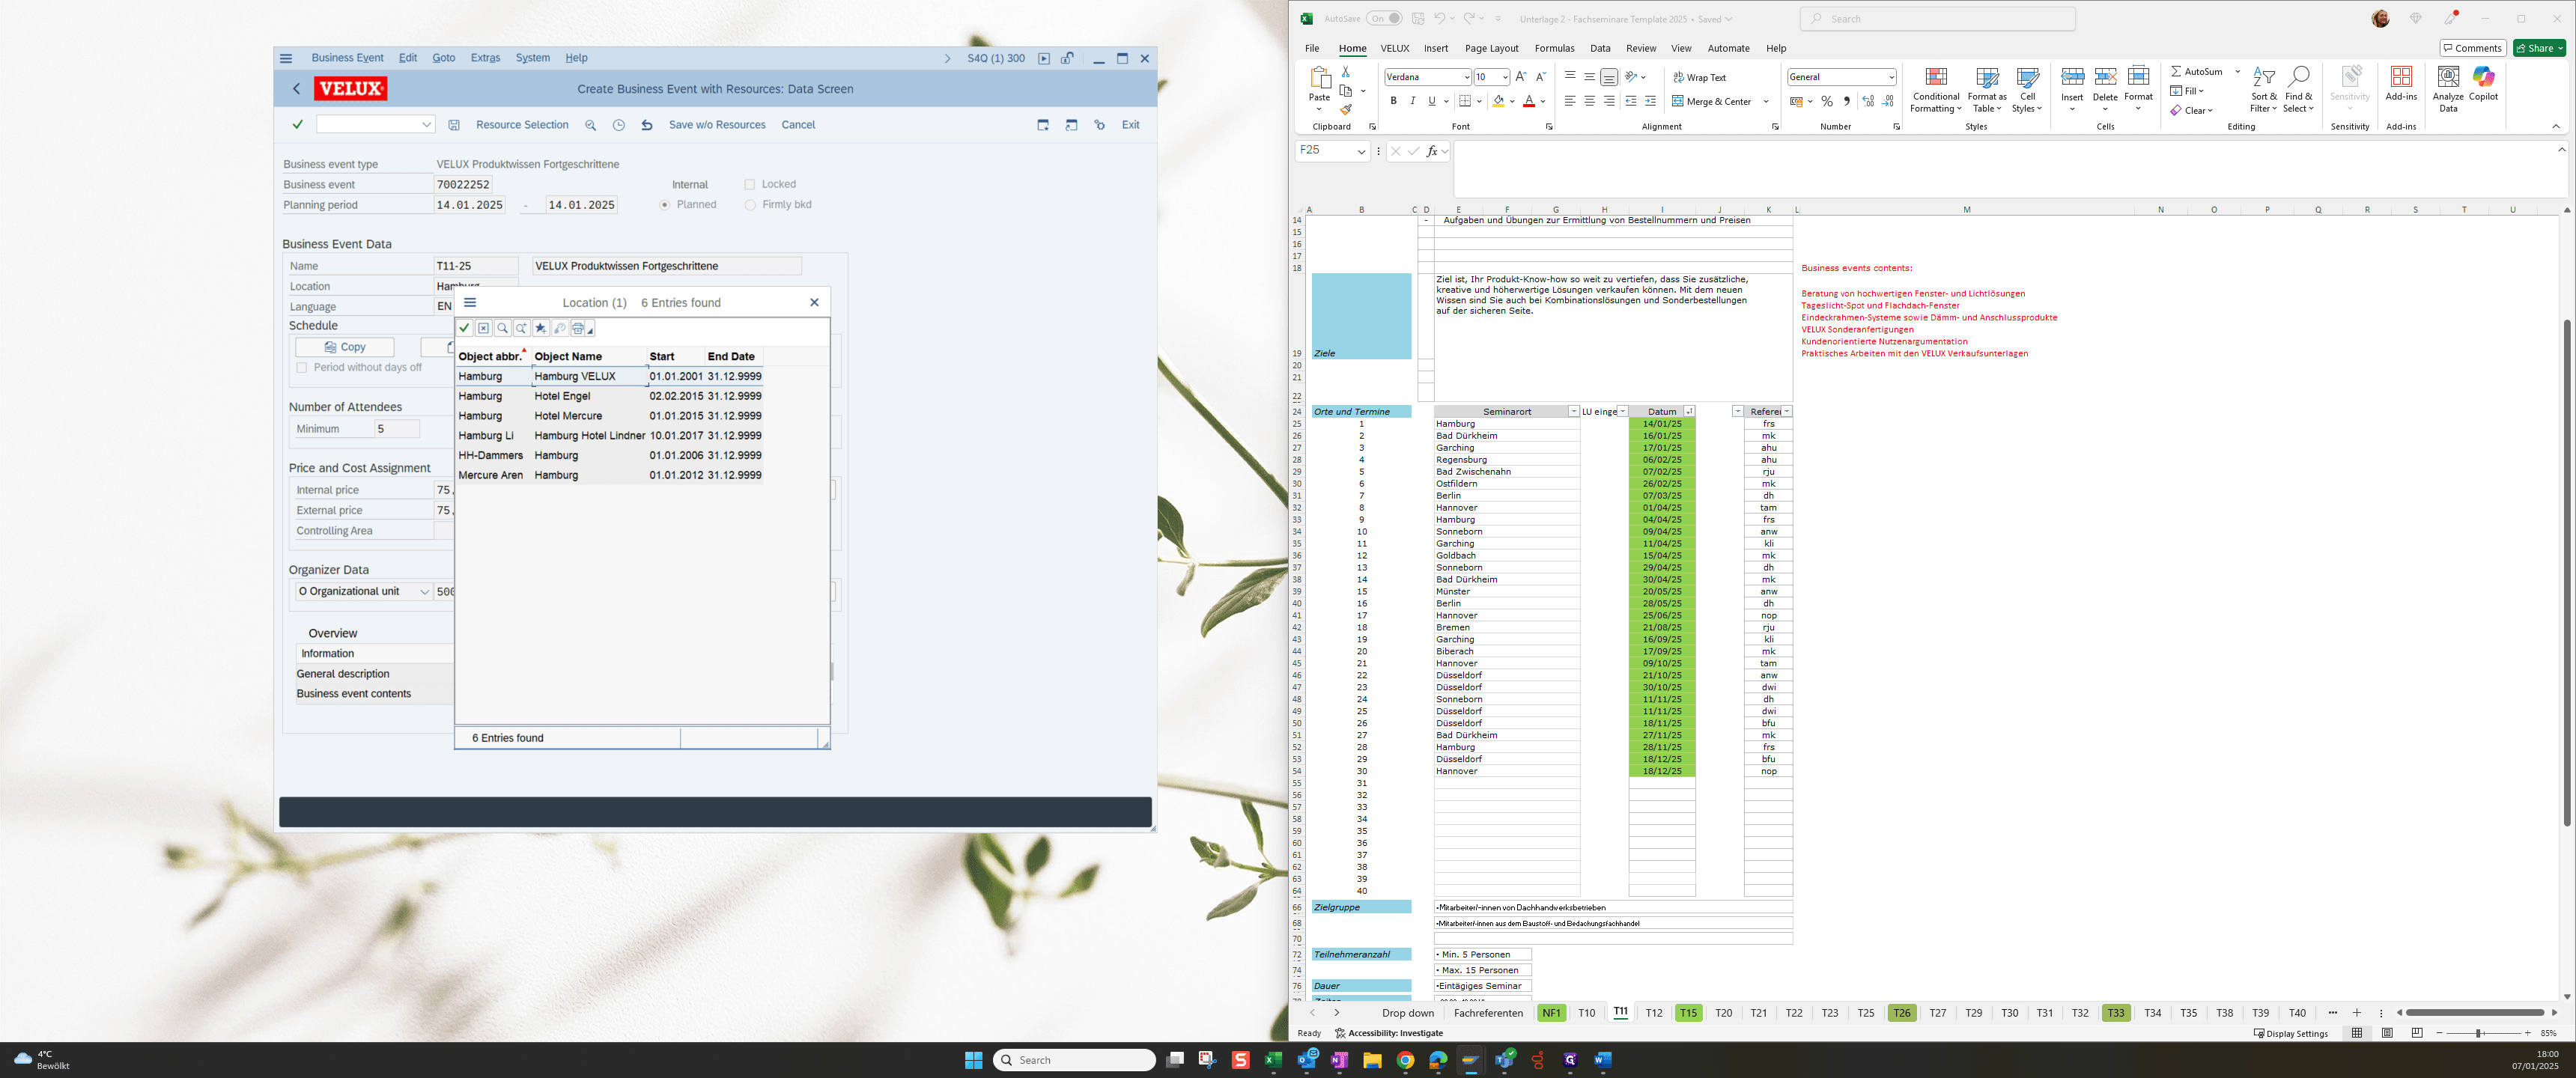Click the Format Painter brush in Excel
2576x1078 pixels.
point(1346,110)
